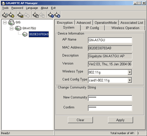Click the access point icon with blue R badge
Image resolution: width=147 pixels, height=136 pixels.
(51, 15)
